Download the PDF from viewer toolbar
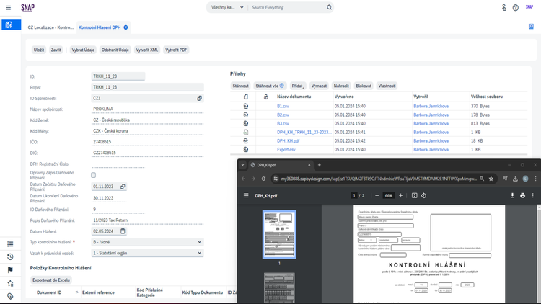Viewport: 541px width, 304px height. click(x=512, y=195)
